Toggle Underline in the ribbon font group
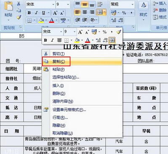 tap(43, 13)
